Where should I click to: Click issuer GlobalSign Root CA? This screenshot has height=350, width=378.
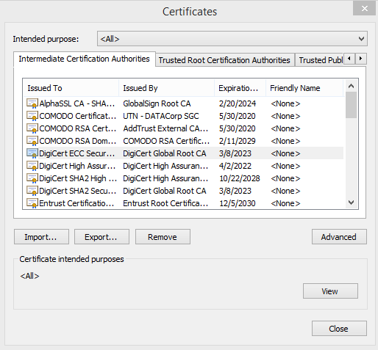click(157, 103)
